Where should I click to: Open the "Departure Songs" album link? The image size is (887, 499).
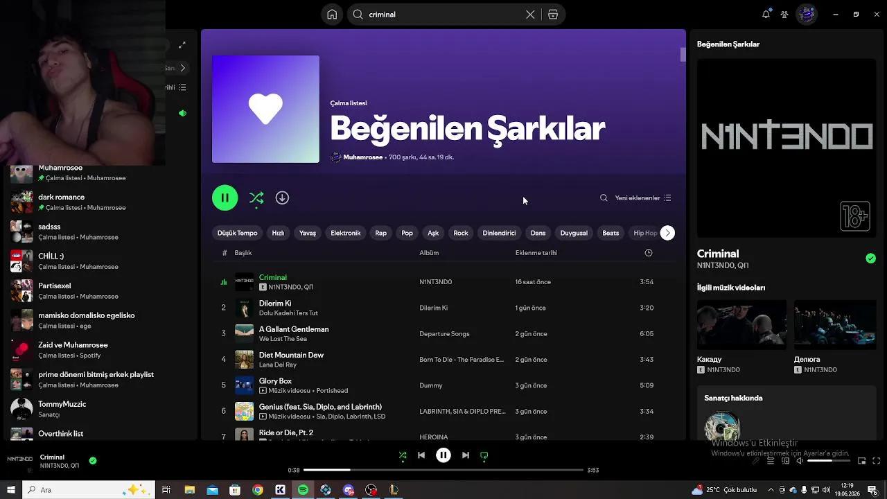(x=444, y=333)
